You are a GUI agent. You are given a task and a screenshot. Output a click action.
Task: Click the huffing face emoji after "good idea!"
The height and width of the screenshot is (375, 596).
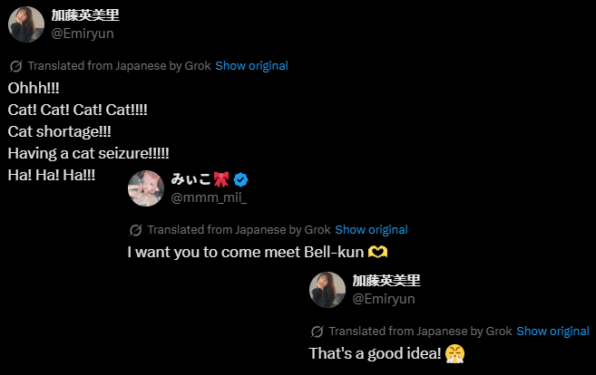456,353
